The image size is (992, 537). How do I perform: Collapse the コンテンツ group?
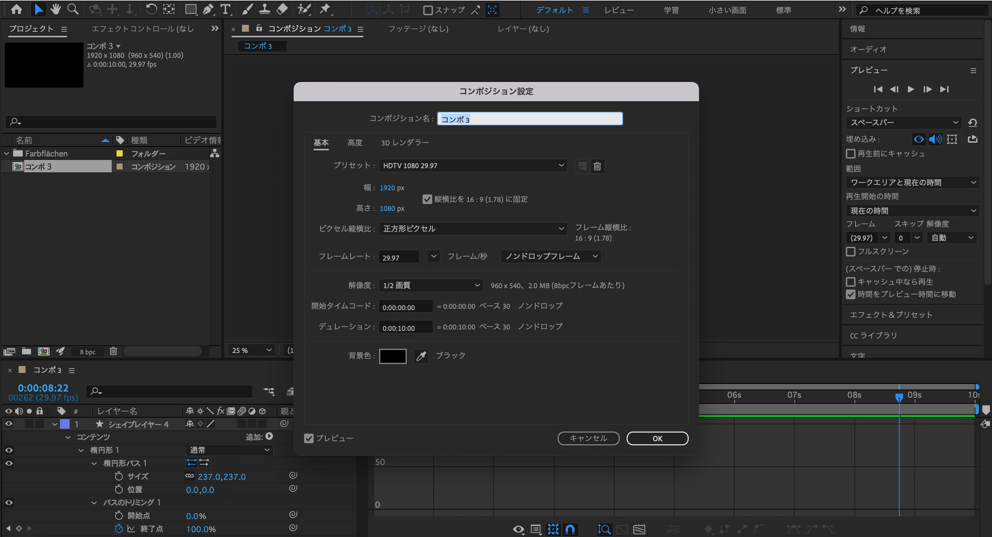[68, 437]
